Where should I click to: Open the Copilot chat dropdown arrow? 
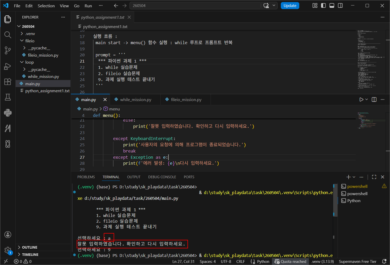click(x=274, y=6)
